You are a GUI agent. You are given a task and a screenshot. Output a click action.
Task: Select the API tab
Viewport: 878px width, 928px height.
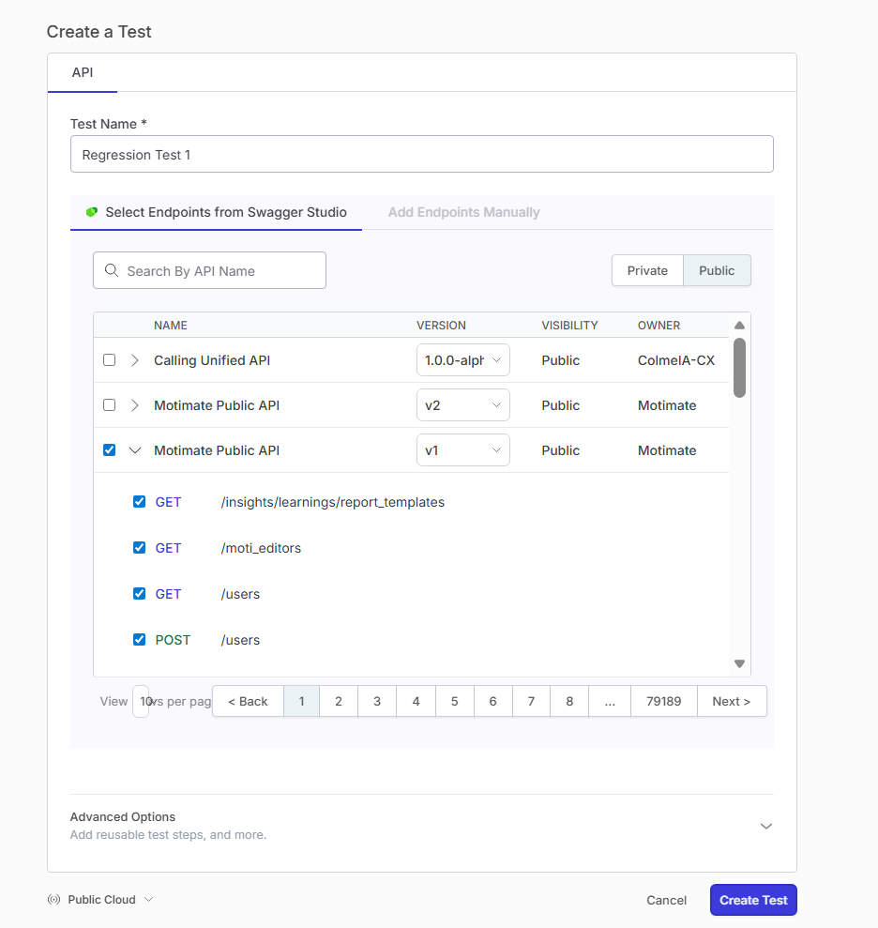click(82, 72)
